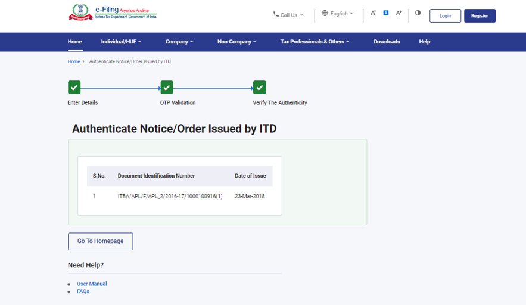The image size is (526, 305).
Task: Toggle the high contrast mode icon
Action: (x=418, y=13)
